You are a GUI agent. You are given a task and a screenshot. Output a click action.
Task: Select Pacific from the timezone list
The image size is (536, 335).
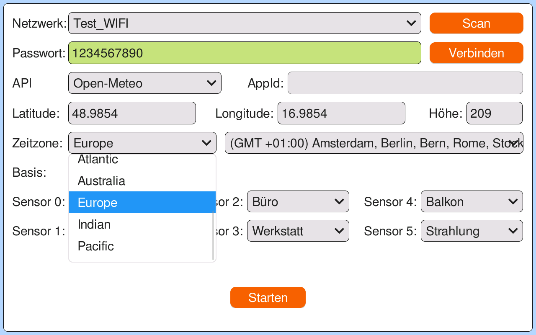pos(142,246)
